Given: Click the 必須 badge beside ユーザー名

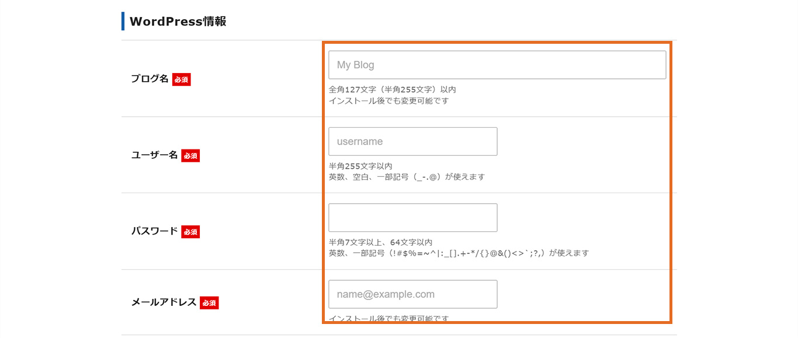Looking at the screenshot, I should [190, 156].
